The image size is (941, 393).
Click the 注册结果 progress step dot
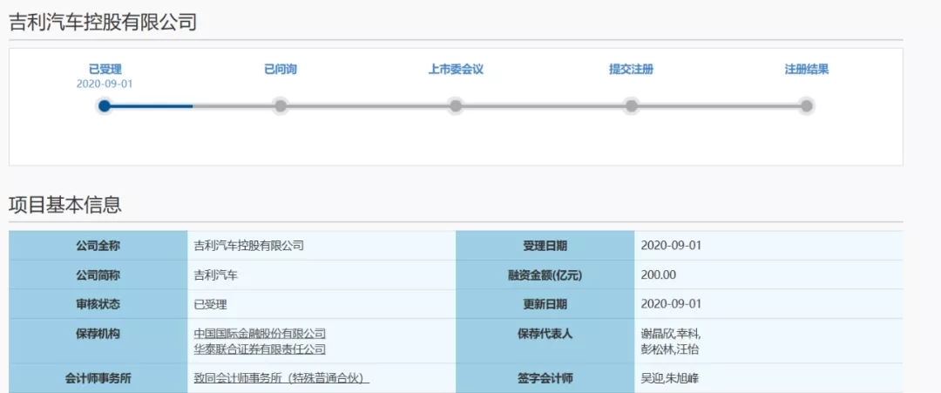coord(807,106)
